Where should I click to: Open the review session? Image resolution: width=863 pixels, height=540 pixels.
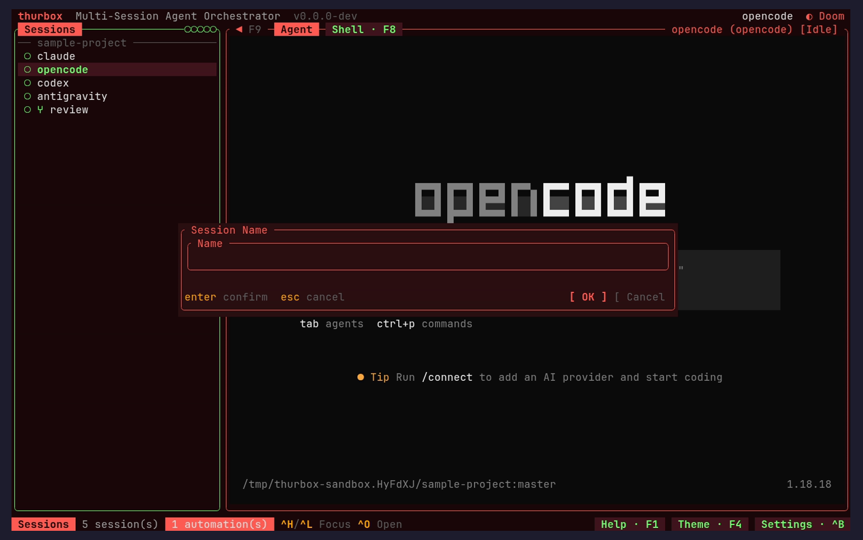click(117, 110)
